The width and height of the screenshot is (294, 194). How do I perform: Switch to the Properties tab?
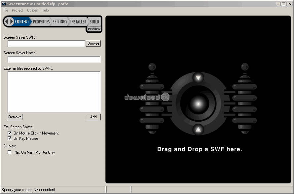[x=41, y=22]
